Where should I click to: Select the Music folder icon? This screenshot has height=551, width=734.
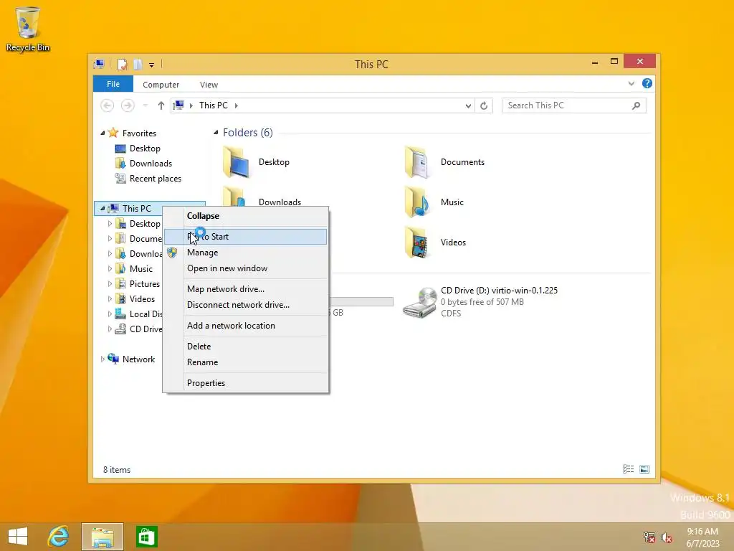(x=417, y=202)
